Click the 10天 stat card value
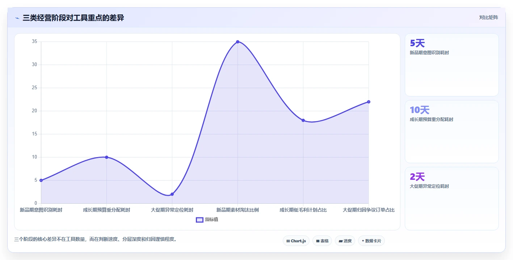The width and height of the screenshot is (513, 260). coord(420,110)
